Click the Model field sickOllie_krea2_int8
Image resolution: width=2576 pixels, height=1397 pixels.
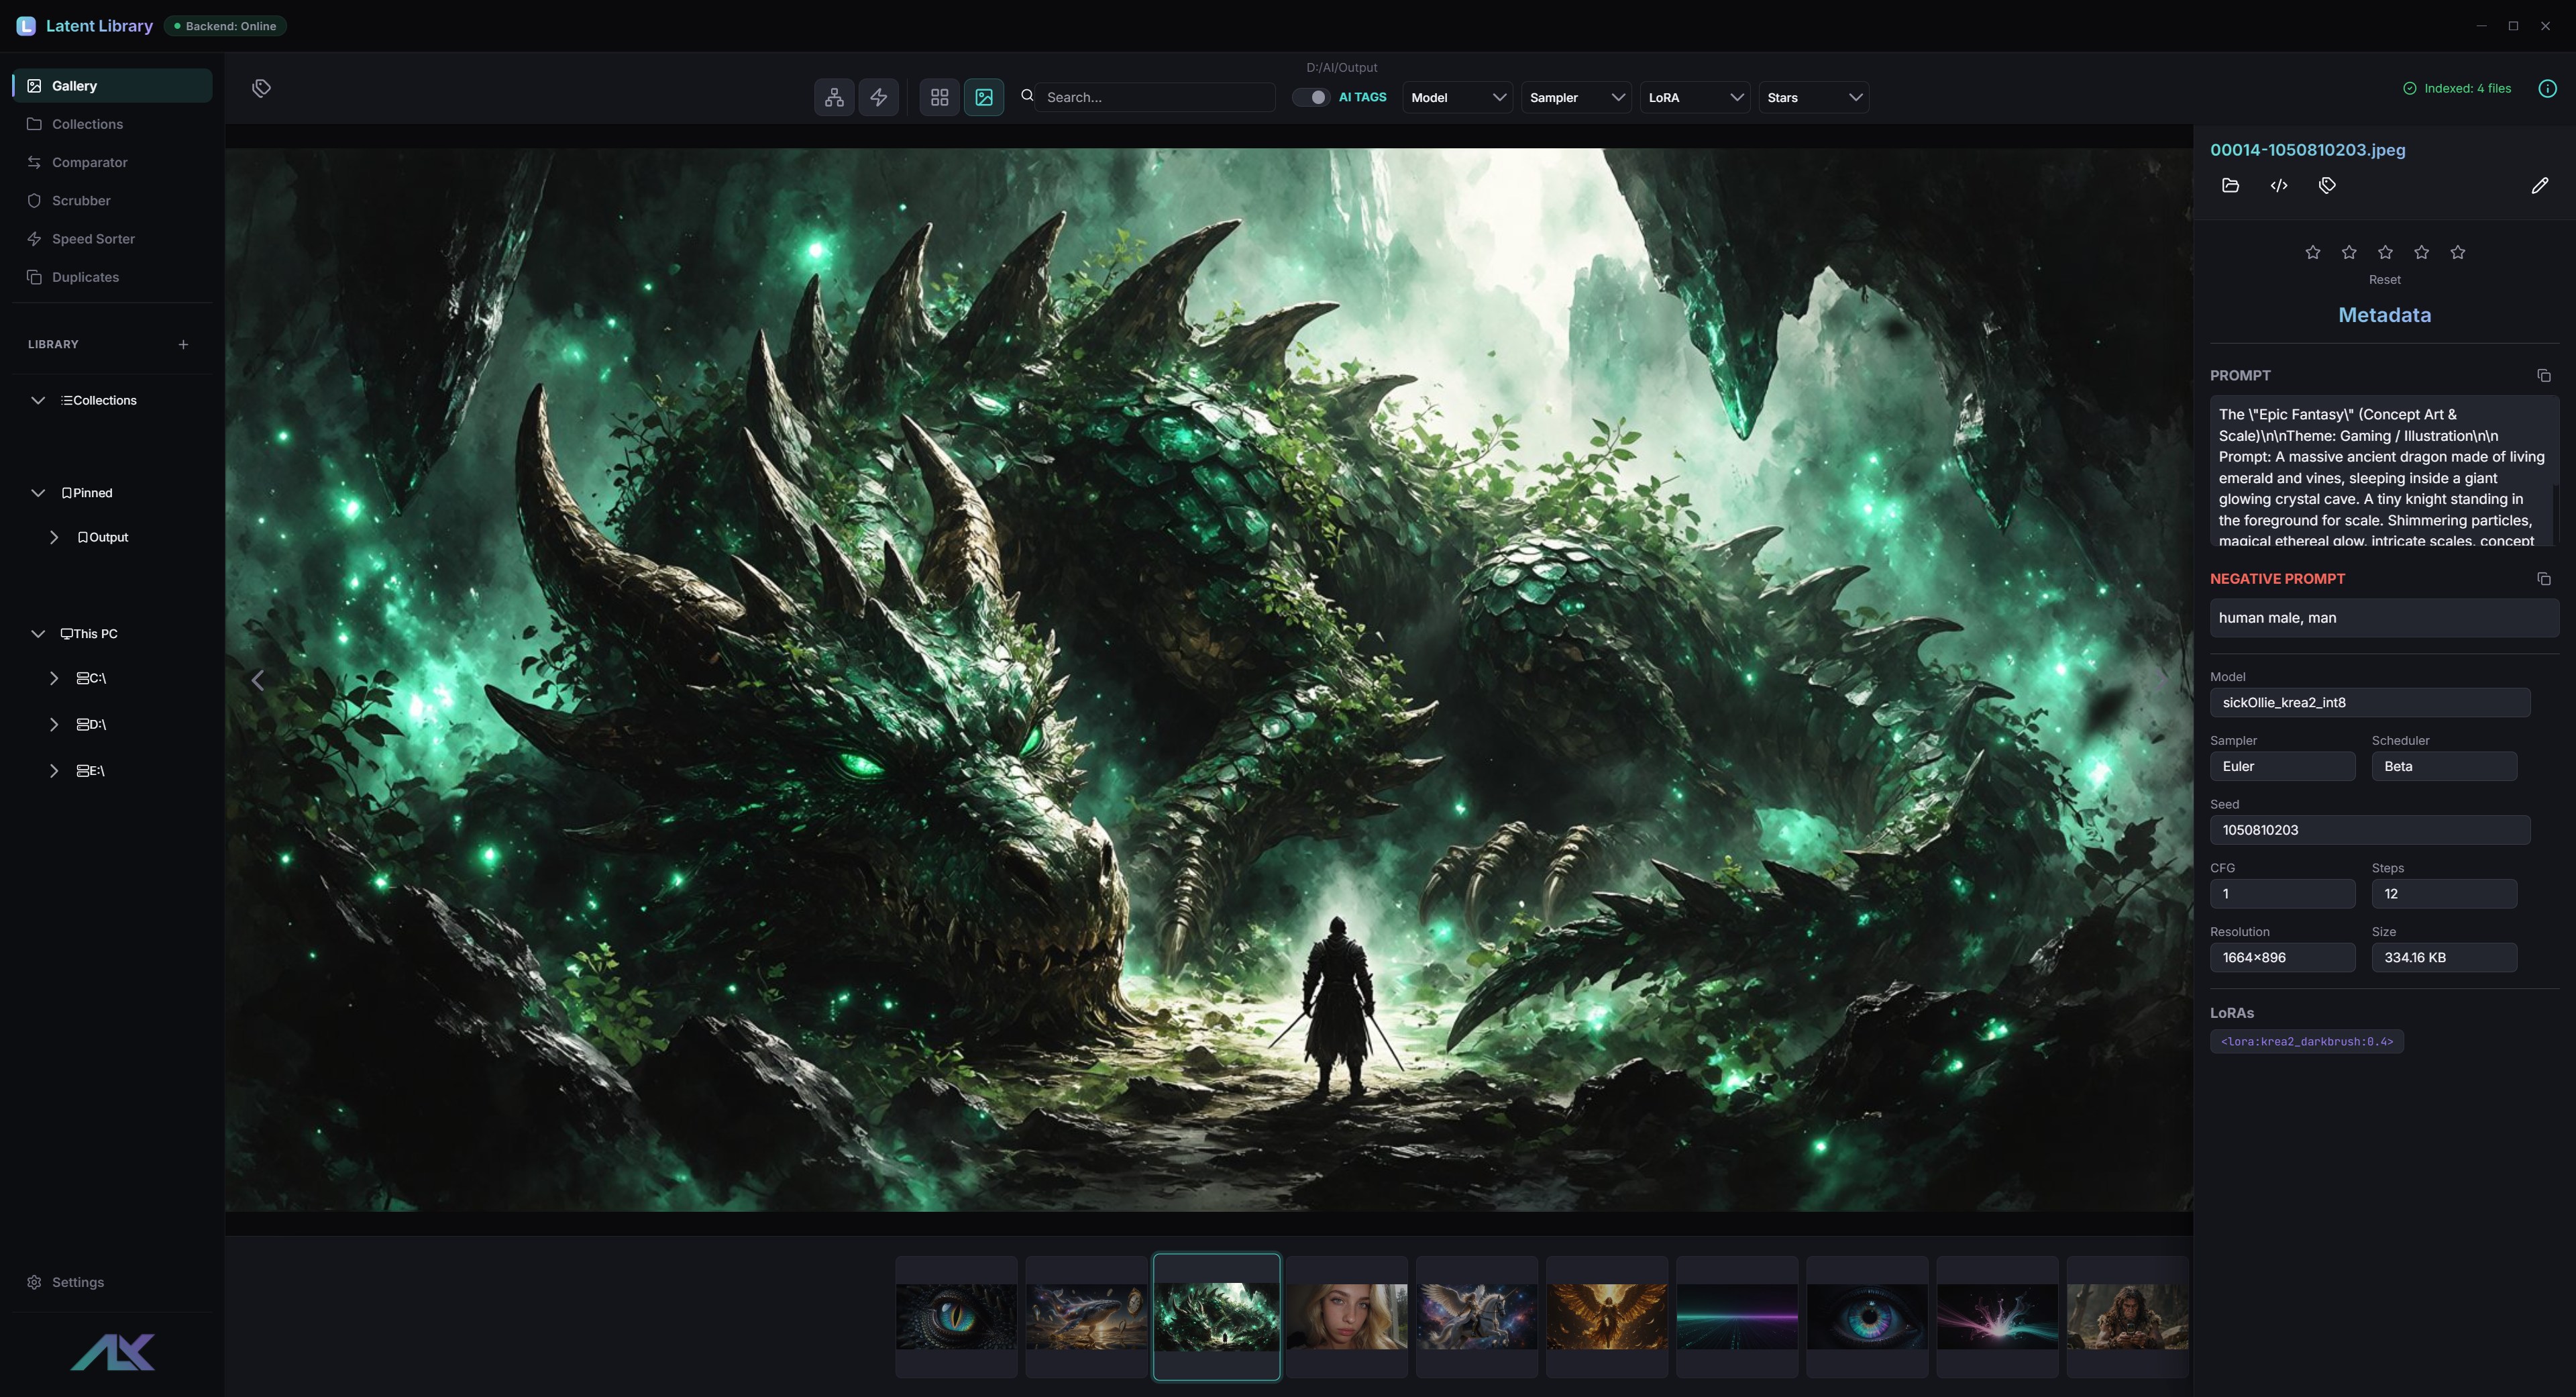click(2369, 702)
